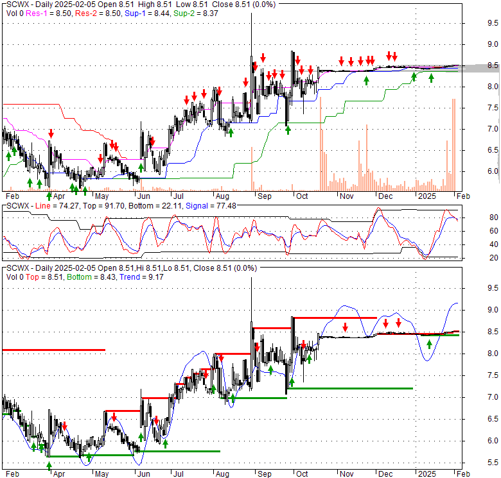Select the Jun month label on the Res/Sup chart
The image size is (501, 478).
pyautogui.click(x=143, y=196)
